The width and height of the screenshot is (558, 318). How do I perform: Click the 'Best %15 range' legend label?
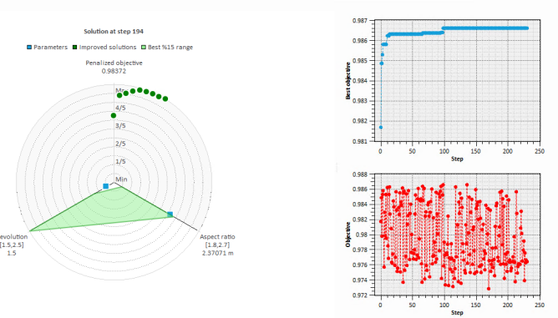coord(170,48)
